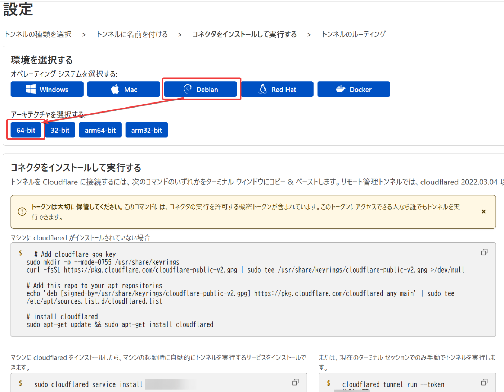Select arm32-bit architecture
Screen dimensions: 504x392
[x=147, y=130]
